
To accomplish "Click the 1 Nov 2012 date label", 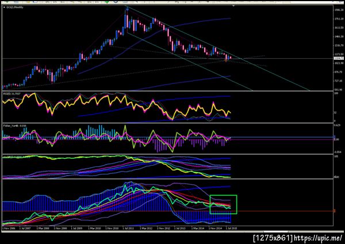I will pos(163,228).
